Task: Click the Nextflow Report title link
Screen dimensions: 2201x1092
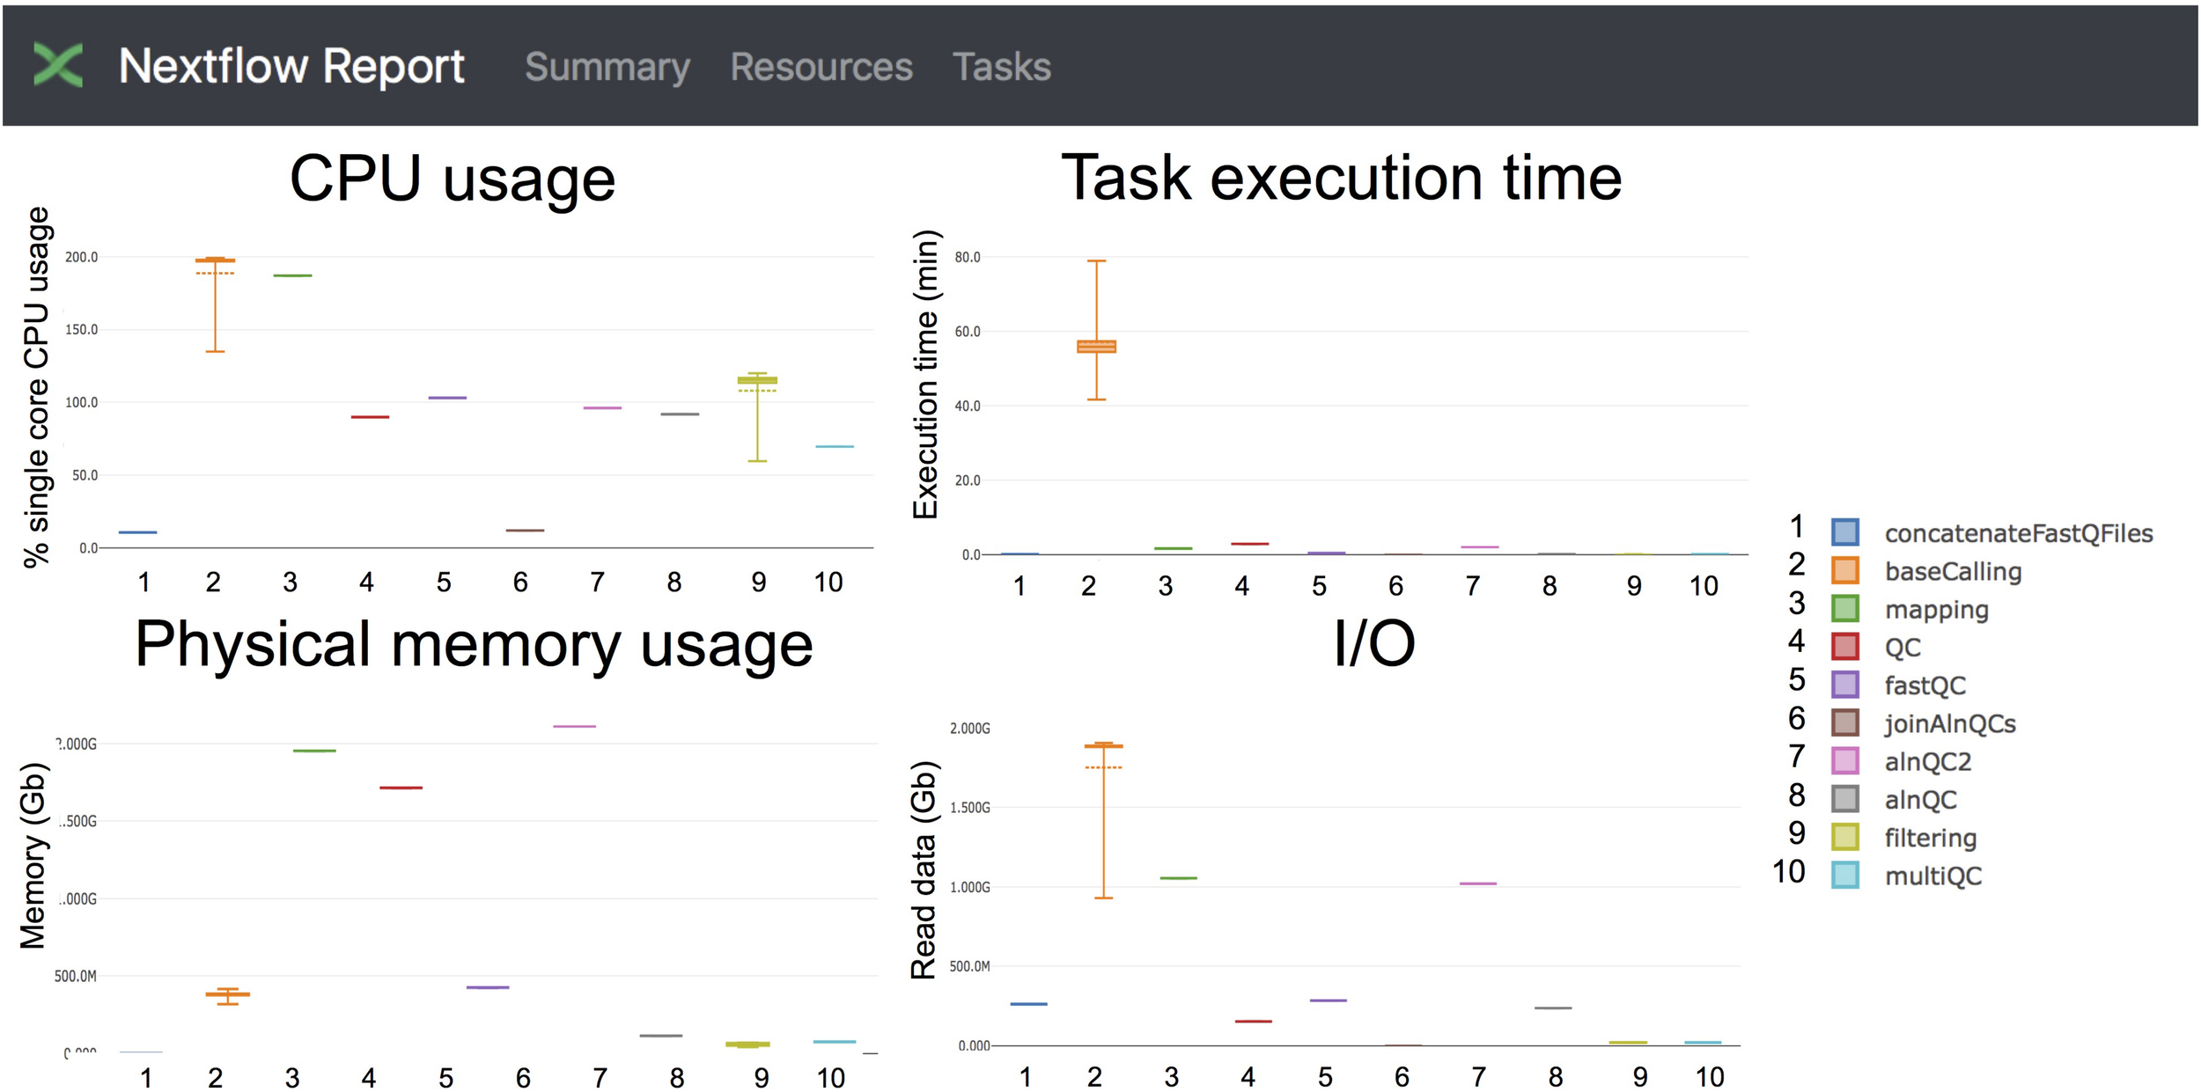Action: tap(291, 66)
